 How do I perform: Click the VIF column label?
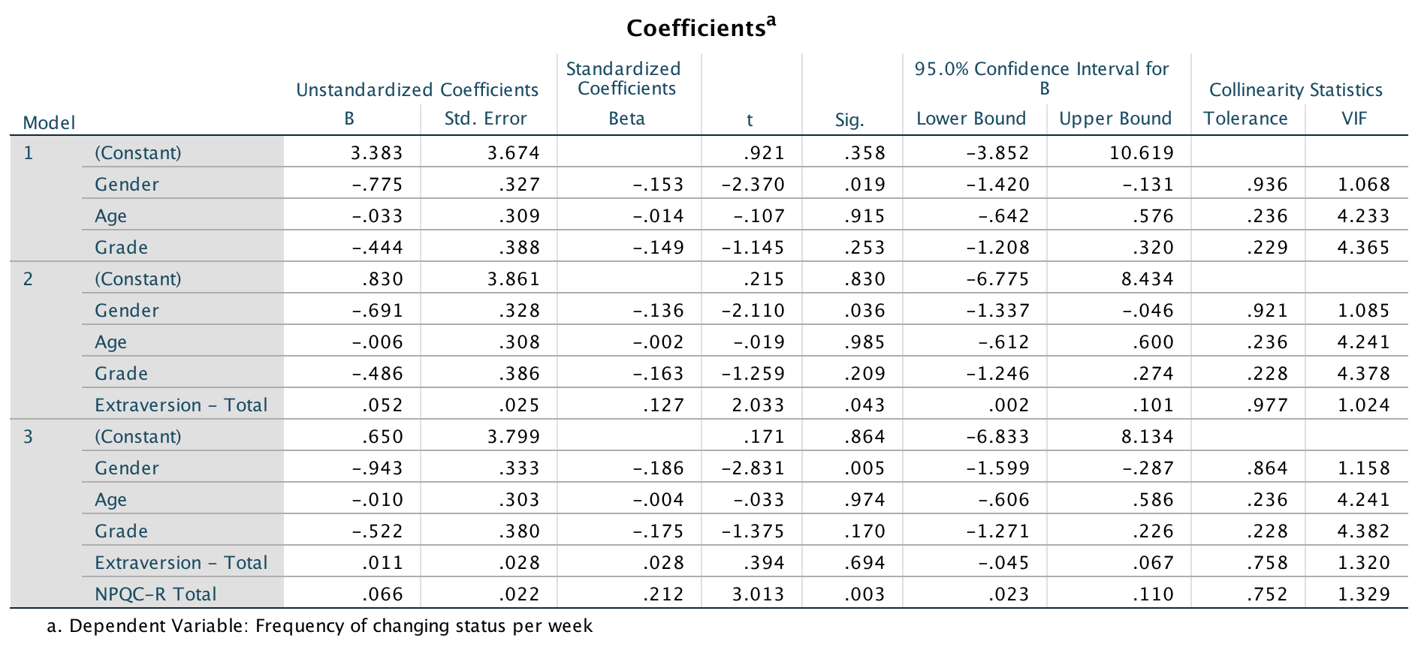pos(1354,119)
